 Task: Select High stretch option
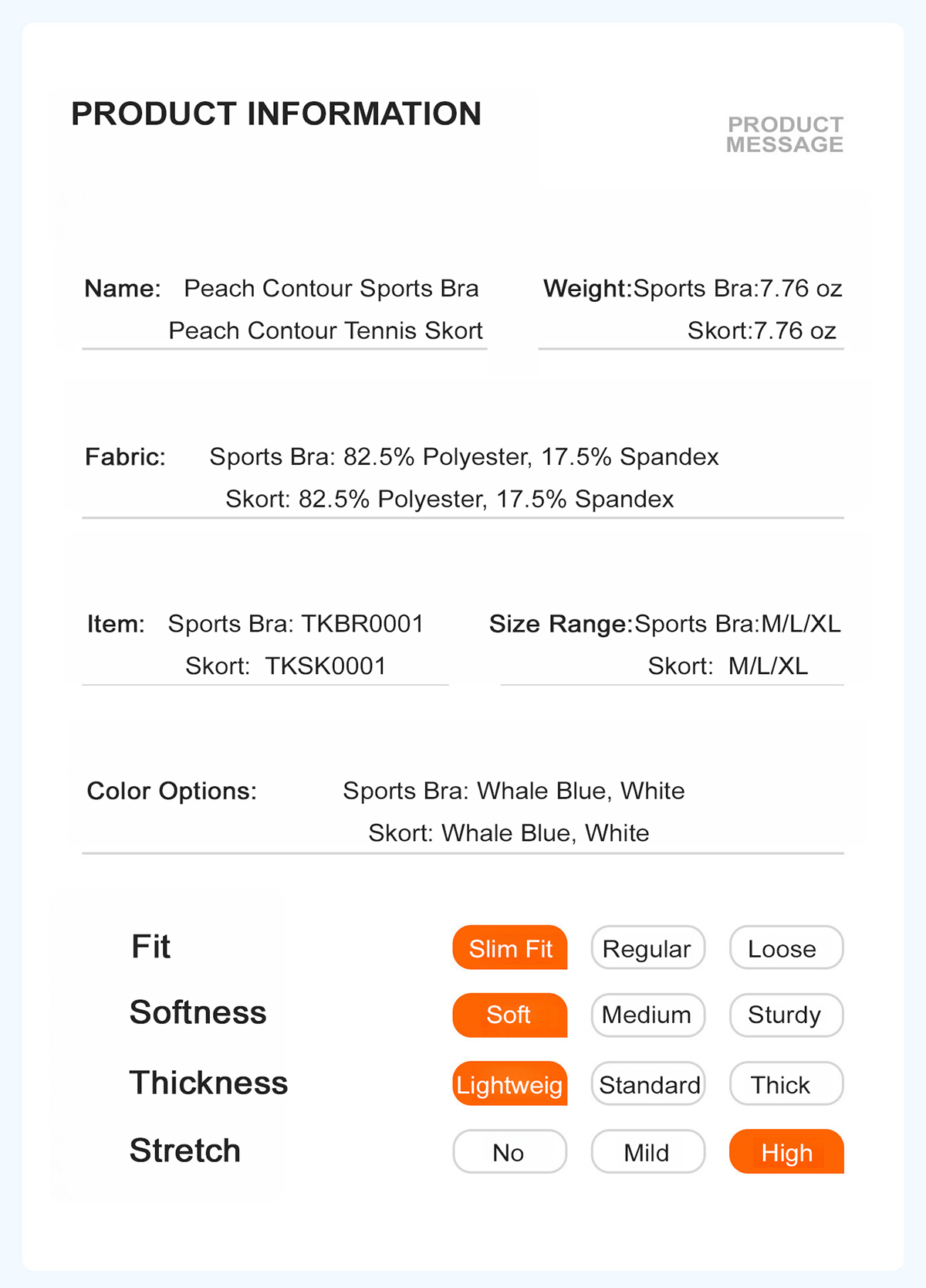click(x=786, y=1151)
